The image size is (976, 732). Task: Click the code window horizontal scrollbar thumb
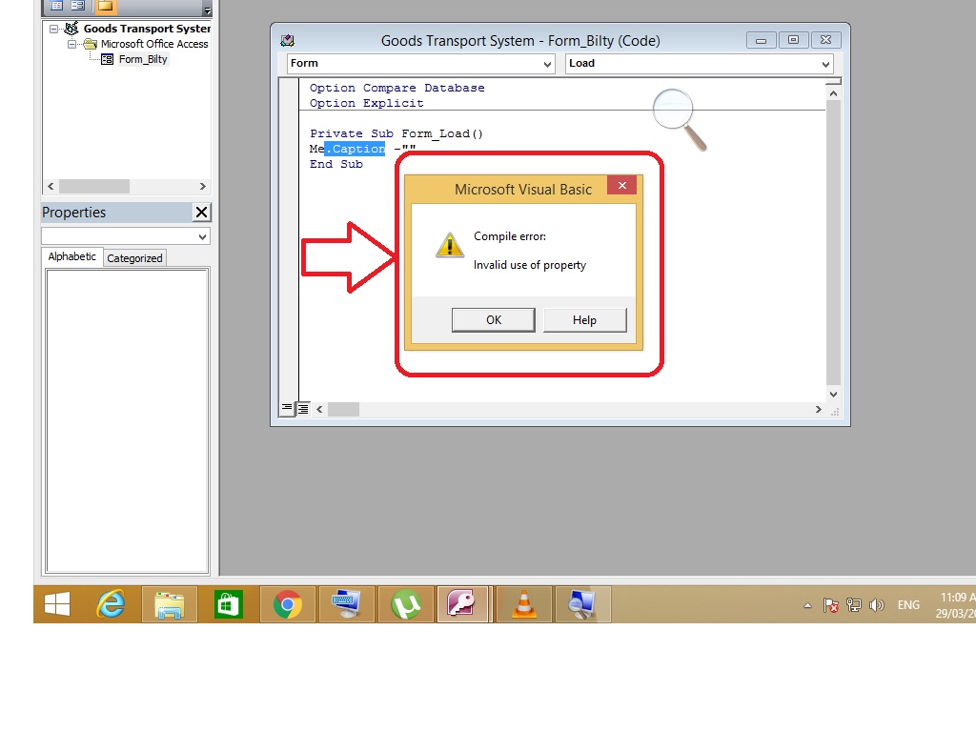pyautogui.click(x=343, y=409)
